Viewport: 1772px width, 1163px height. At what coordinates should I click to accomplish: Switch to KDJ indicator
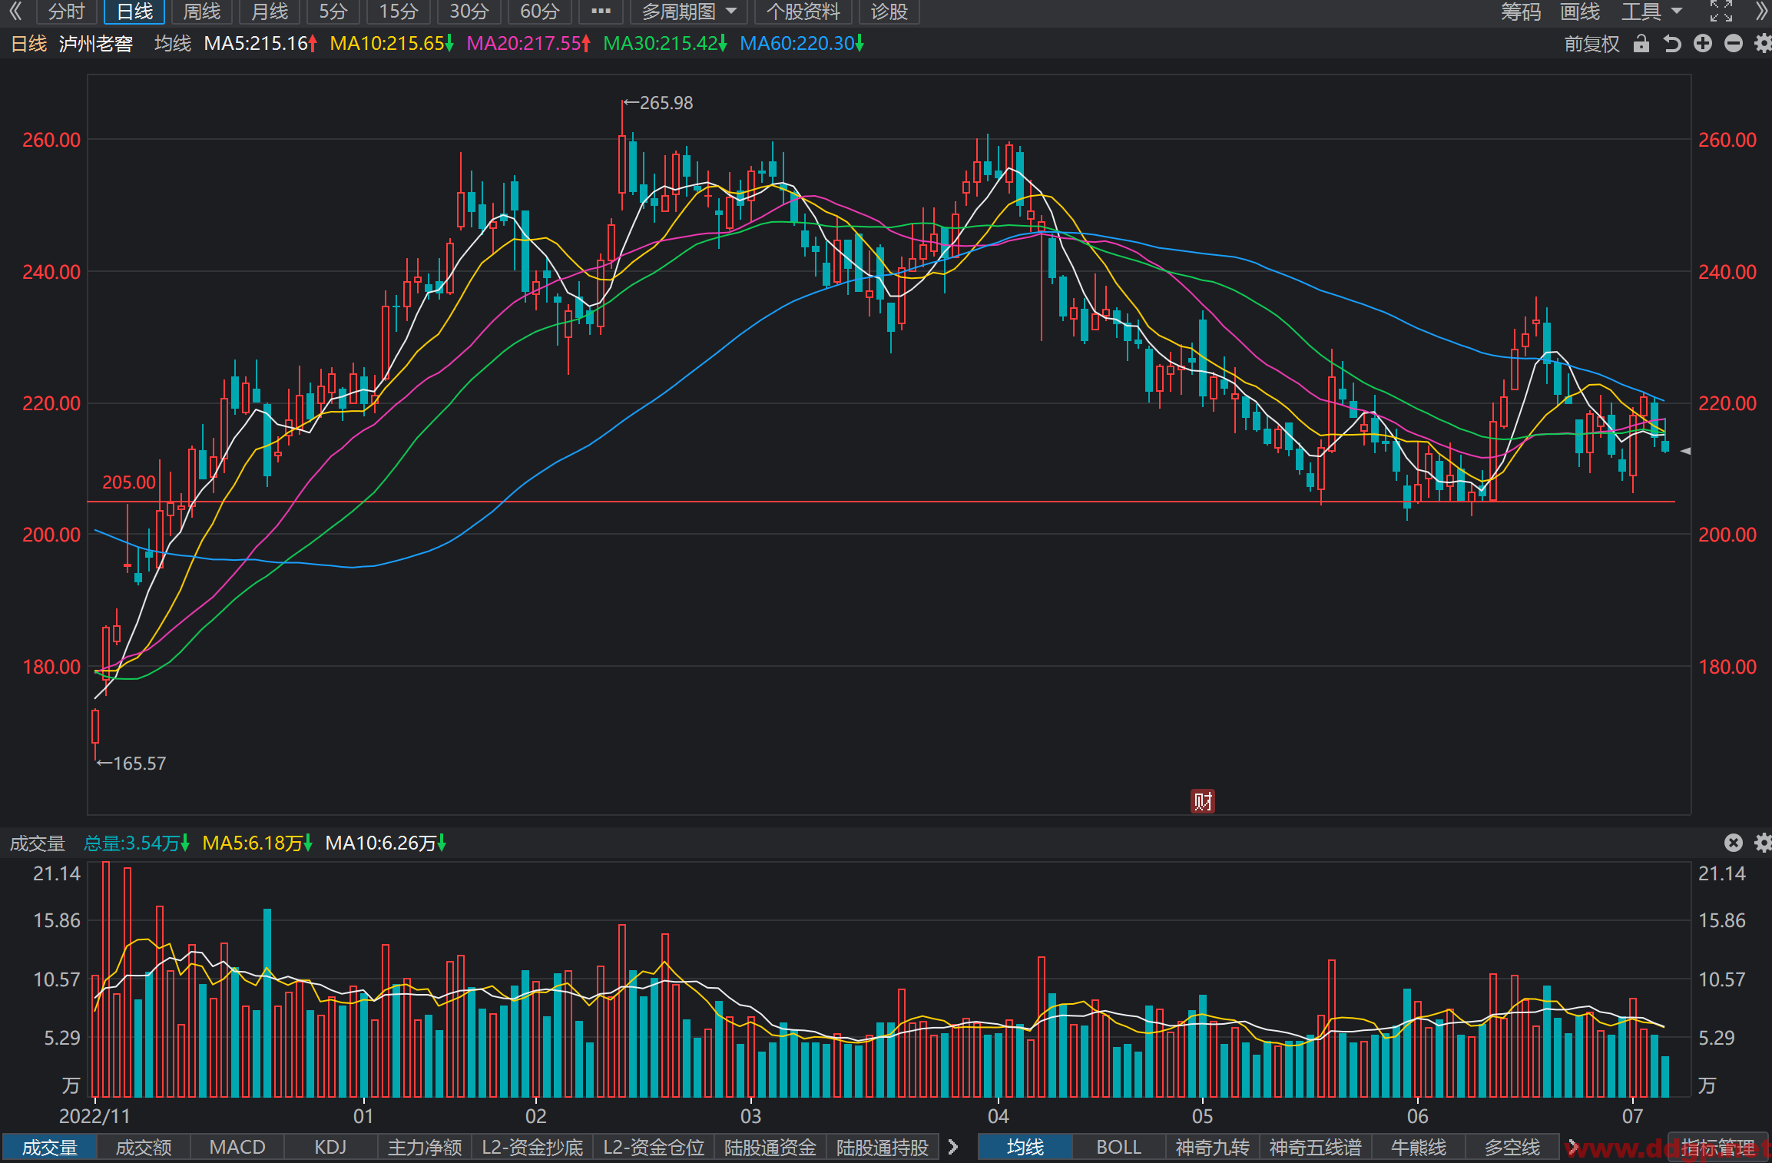[x=330, y=1147]
